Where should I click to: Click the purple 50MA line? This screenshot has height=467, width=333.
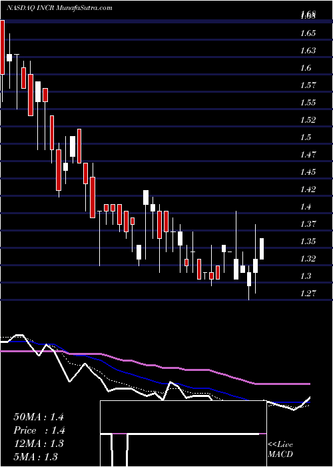[x=155, y=365]
